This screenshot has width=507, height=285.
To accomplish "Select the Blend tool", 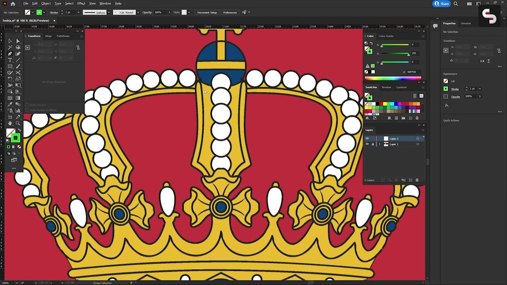I will (x=18, y=104).
